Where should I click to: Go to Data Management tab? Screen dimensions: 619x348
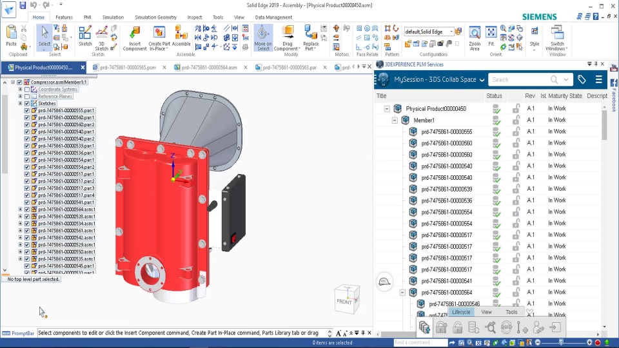pos(273,17)
